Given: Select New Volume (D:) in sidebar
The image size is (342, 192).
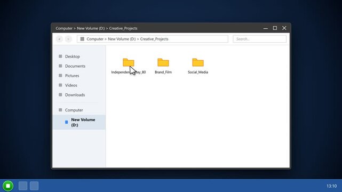Looking at the screenshot, I should pyautogui.click(x=79, y=122).
